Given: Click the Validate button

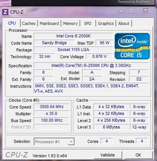Looking at the screenshot, I should pyautogui.click(x=108, y=155).
